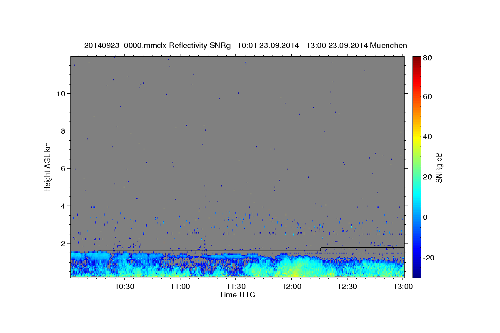500x333 pixels.
Task: Click the 'SNRg dB' colorbar label
Action: click(439, 167)
